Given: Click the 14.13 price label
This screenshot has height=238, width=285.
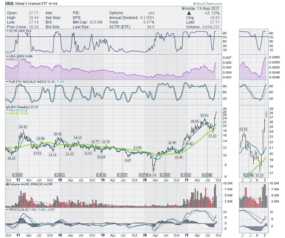Looking at the screenshot, I should [x=78, y=137].
